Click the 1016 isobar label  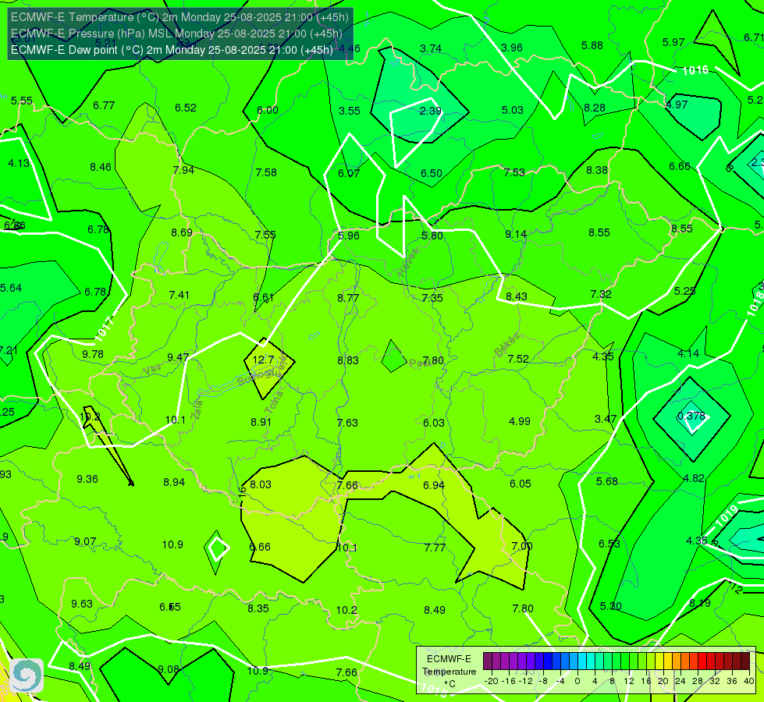click(695, 71)
